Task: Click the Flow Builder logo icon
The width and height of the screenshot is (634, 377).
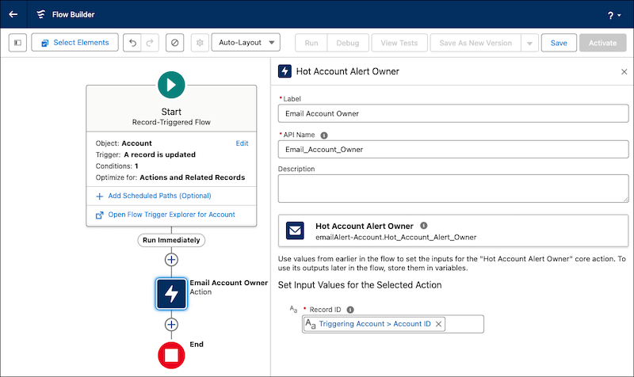Action: point(41,14)
